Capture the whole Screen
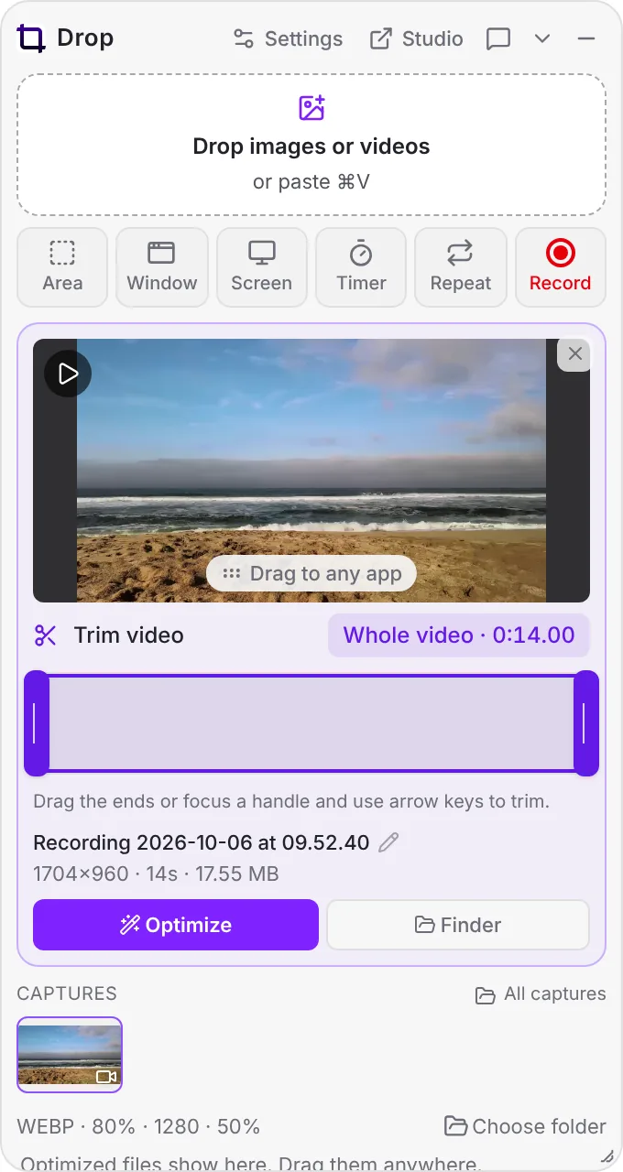This screenshot has height=1172, width=623. pos(262,266)
